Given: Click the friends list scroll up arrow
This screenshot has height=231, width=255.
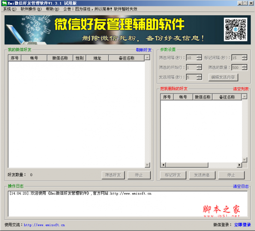Looking at the screenshot, I should coord(148,57).
